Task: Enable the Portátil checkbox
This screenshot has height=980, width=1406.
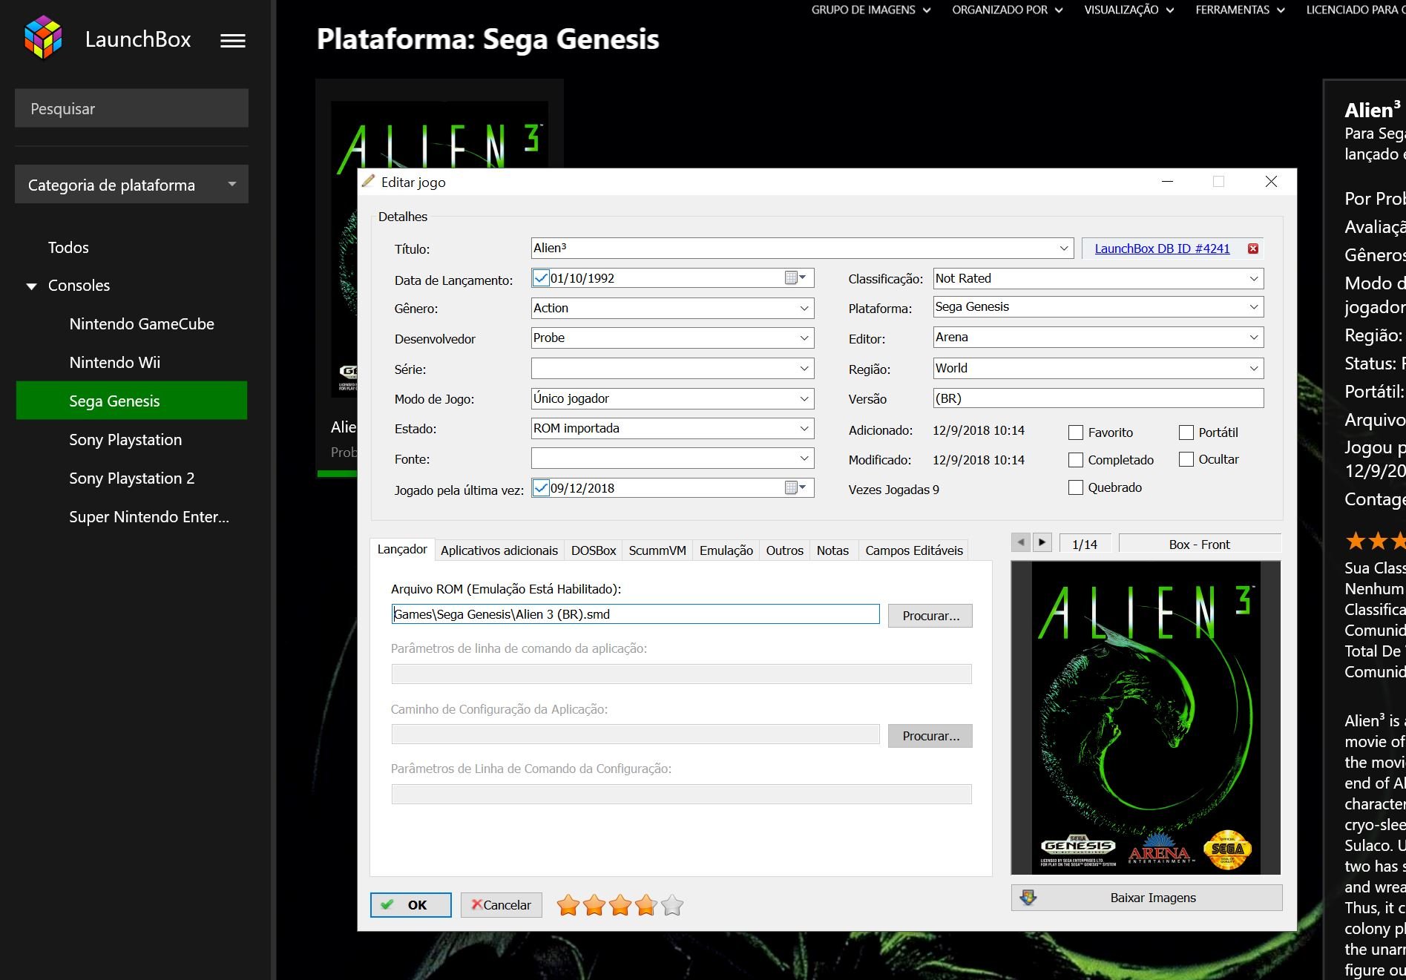Action: click(x=1186, y=433)
